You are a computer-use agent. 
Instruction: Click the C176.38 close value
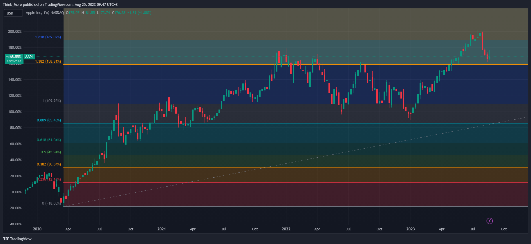tap(119, 13)
